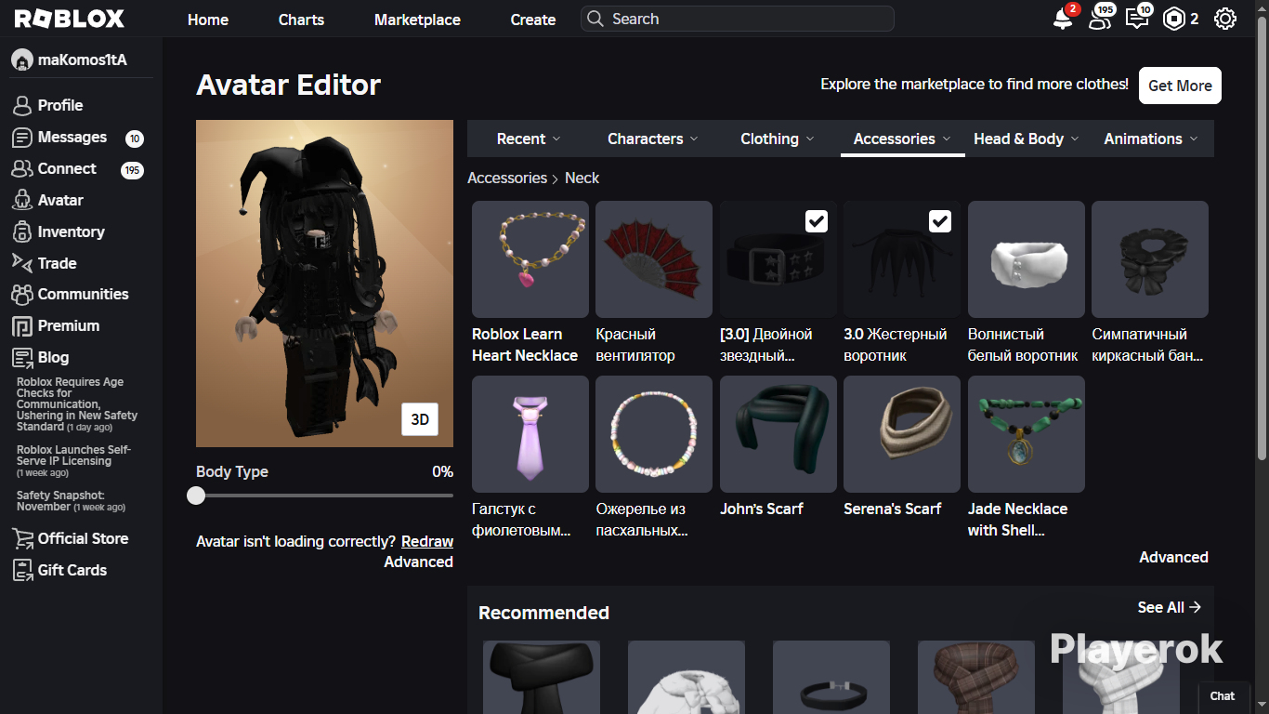Click the avatar preview image
The width and height of the screenshot is (1269, 714).
point(324,284)
